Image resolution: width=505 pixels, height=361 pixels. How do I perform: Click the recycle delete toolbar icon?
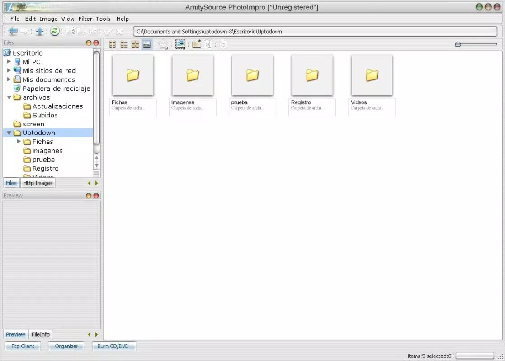click(223, 44)
